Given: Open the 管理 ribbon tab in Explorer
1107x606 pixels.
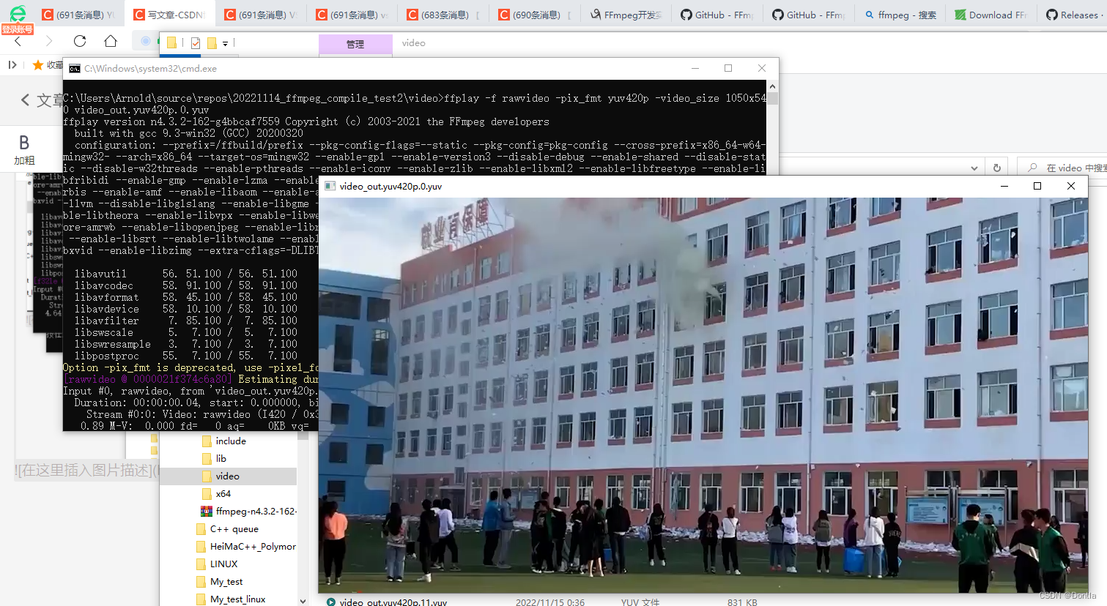Looking at the screenshot, I should (x=355, y=44).
